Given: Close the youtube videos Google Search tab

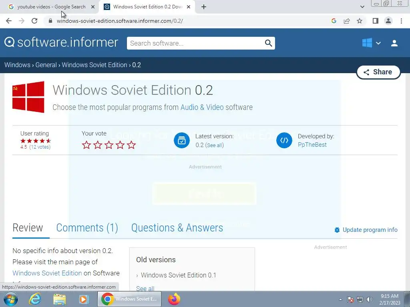Looking at the screenshot, I should point(93,7).
